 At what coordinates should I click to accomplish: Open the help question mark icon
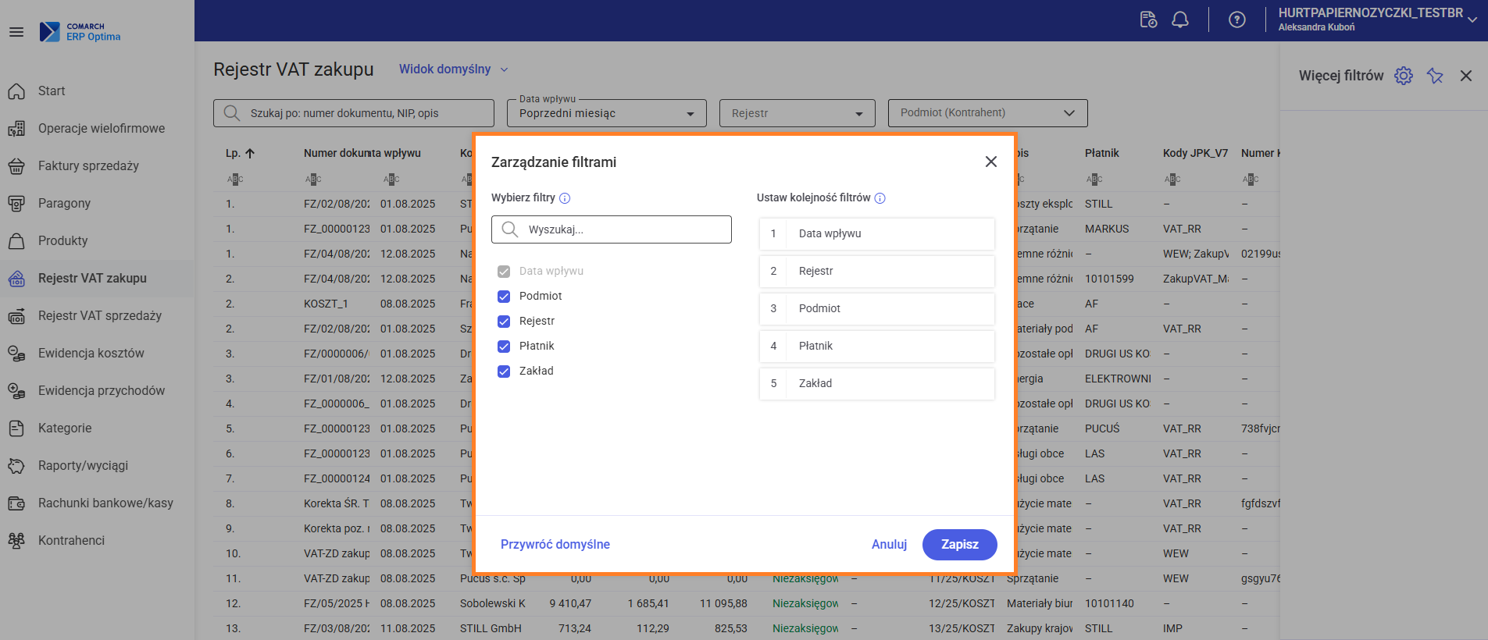[x=1237, y=20]
